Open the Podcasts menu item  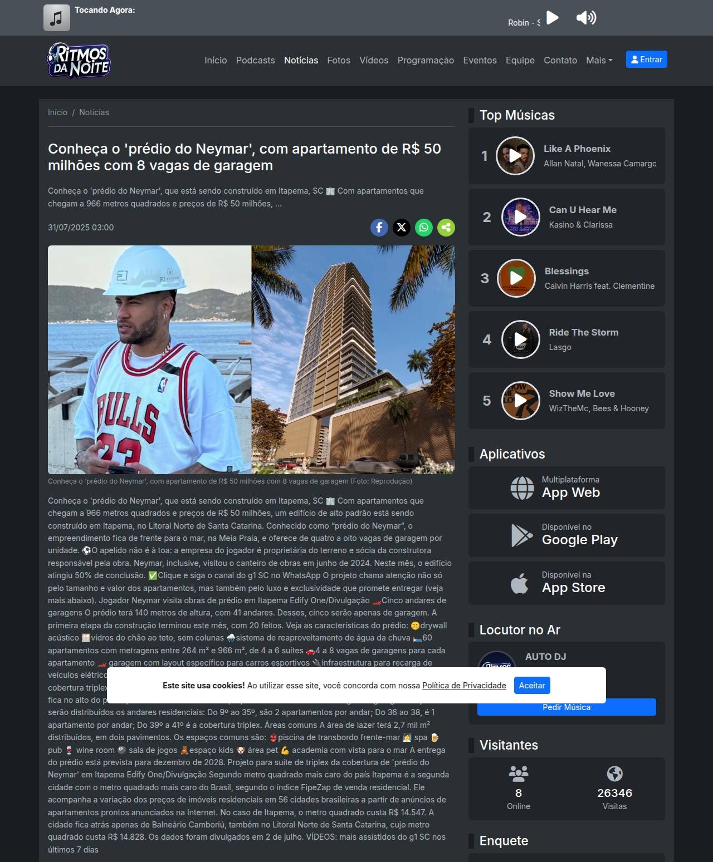(x=255, y=60)
